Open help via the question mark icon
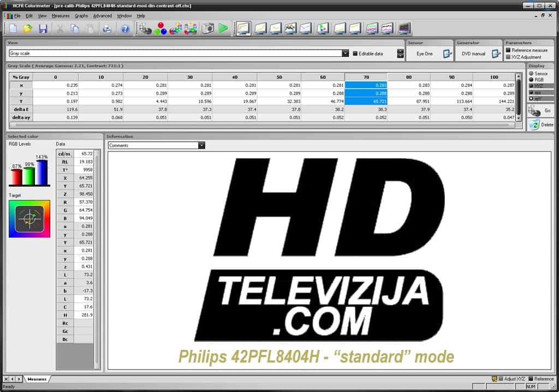This screenshot has height=392, width=559. click(125, 28)
